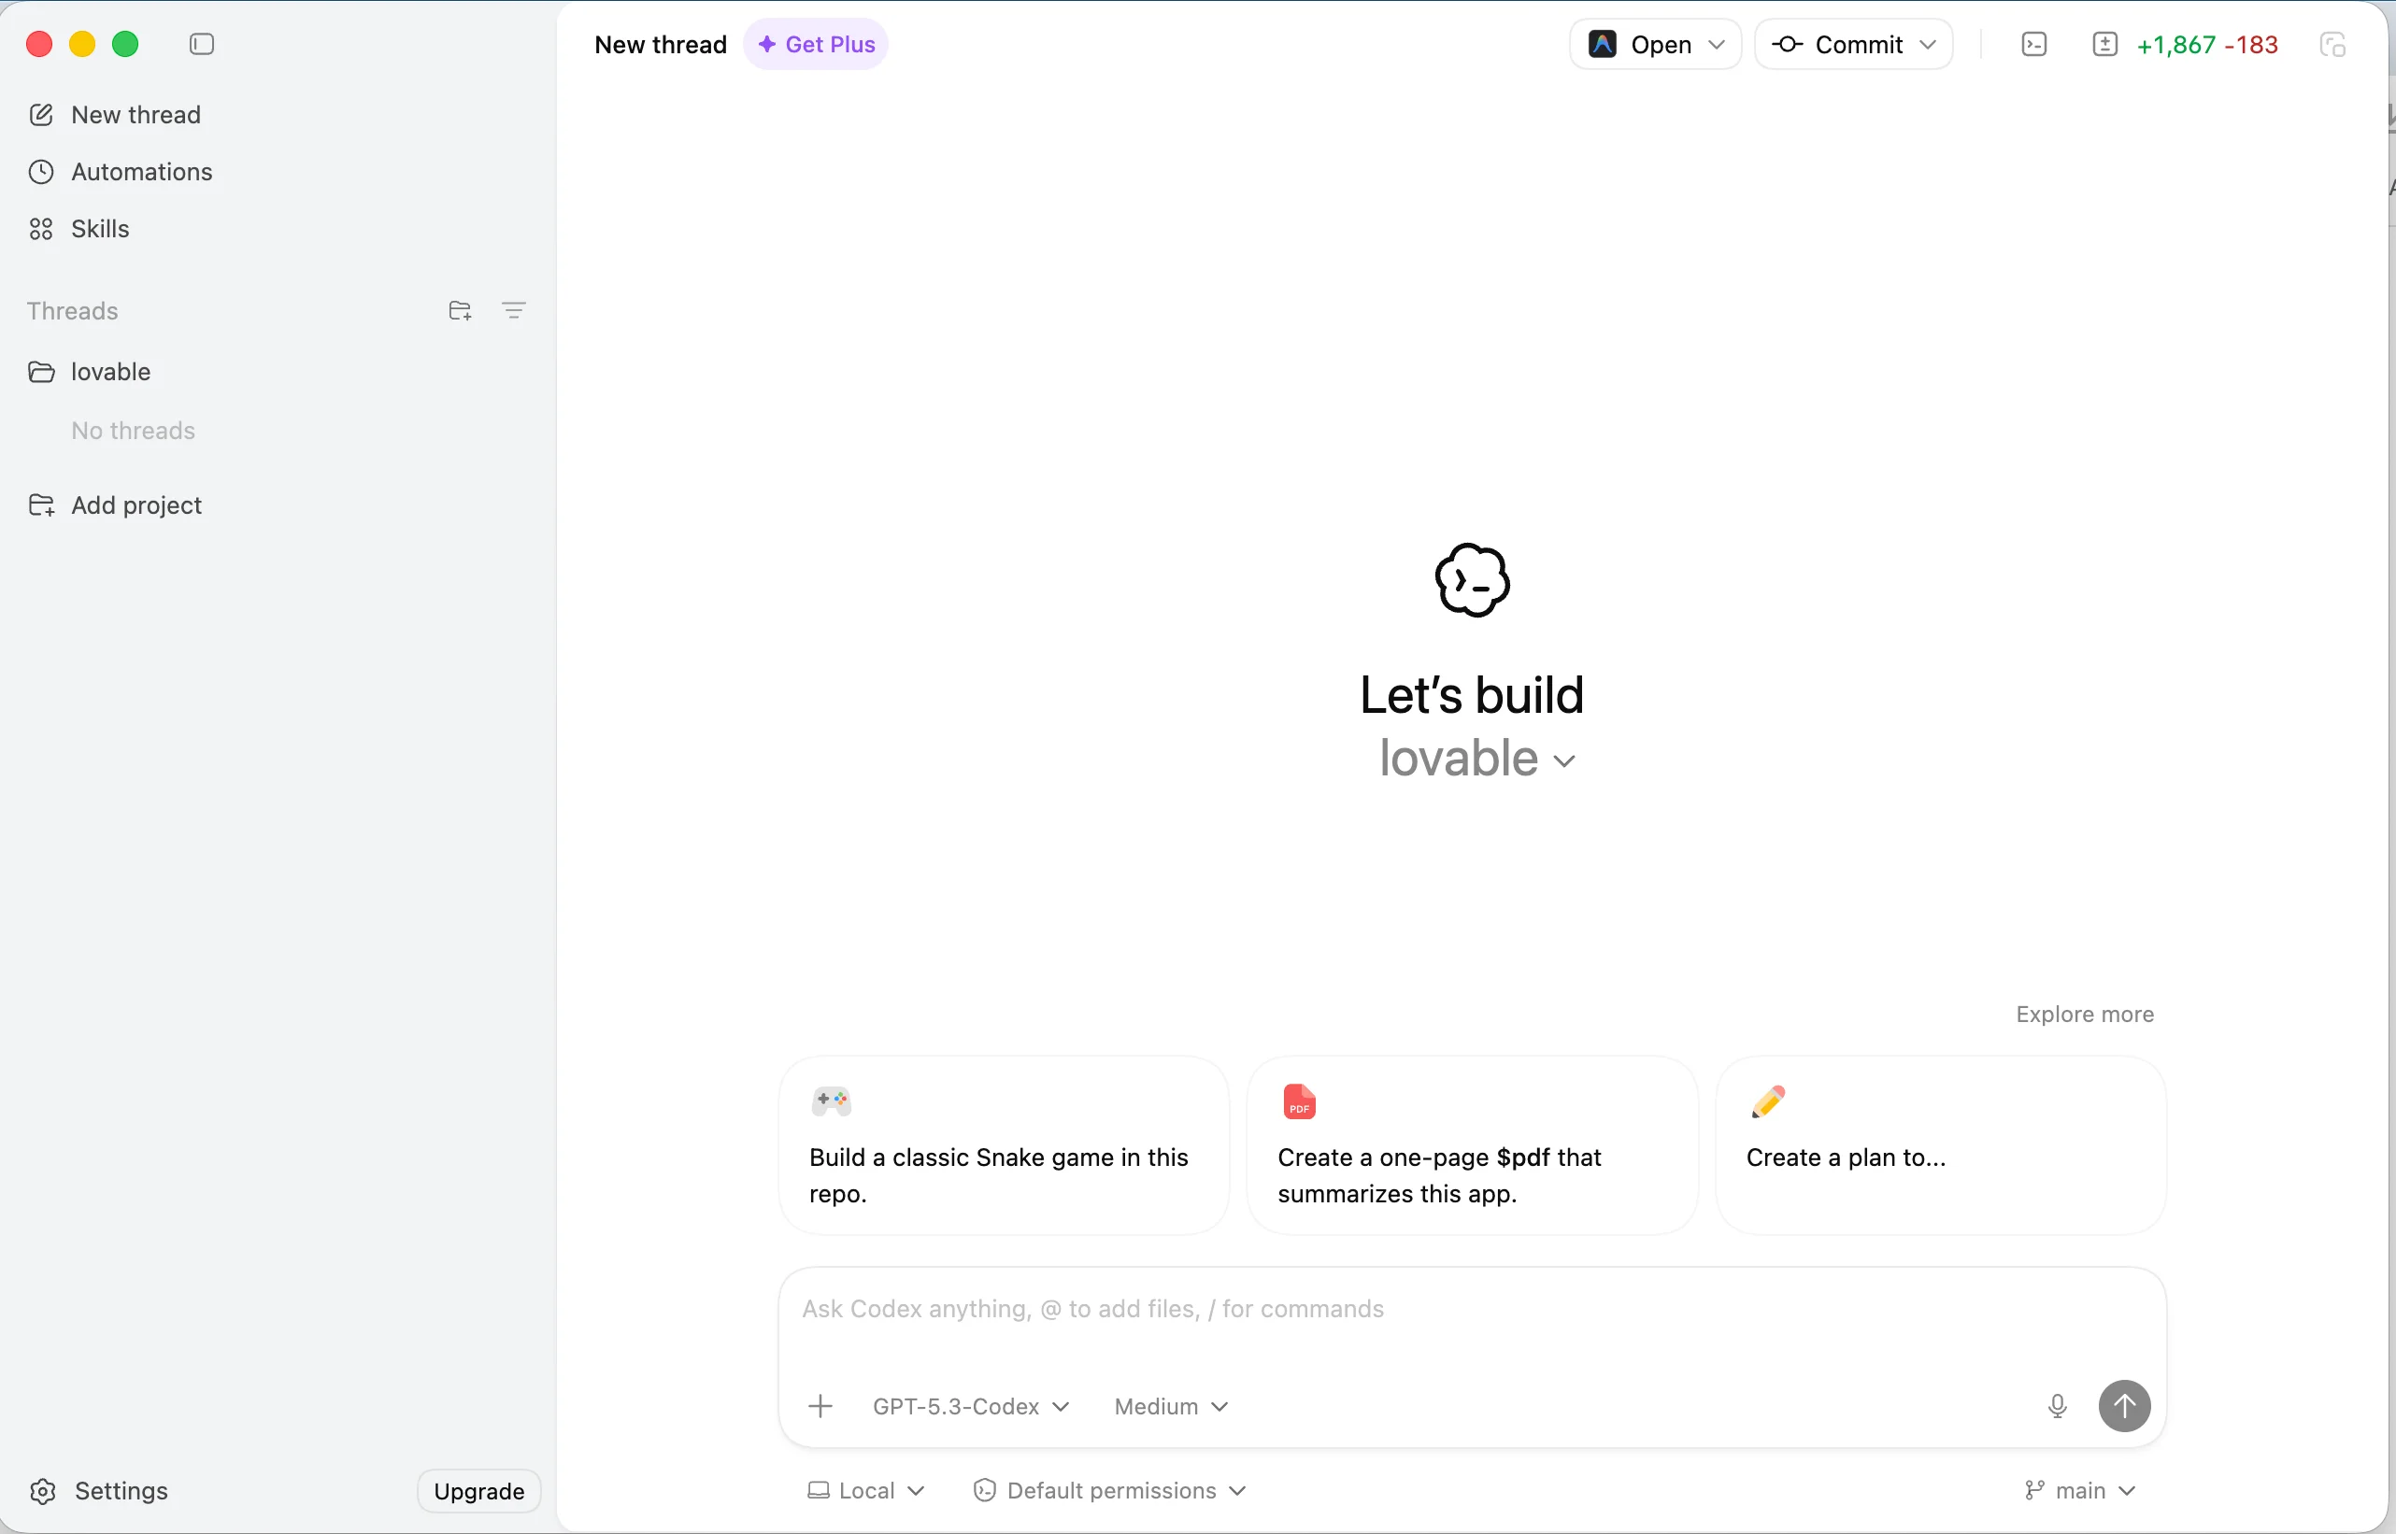This screenshot has width=2396, height=1534.
Task: Click the filter threads icon
Action: tap(514, 311)
